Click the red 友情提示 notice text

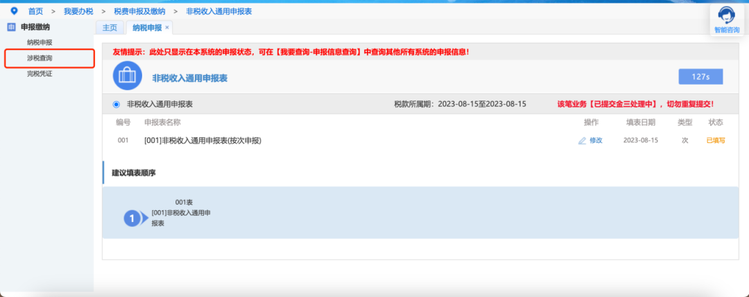coord(291,51)
